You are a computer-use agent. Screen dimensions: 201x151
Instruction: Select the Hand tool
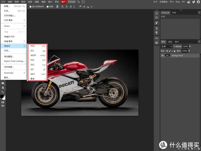tap(3, 88)
